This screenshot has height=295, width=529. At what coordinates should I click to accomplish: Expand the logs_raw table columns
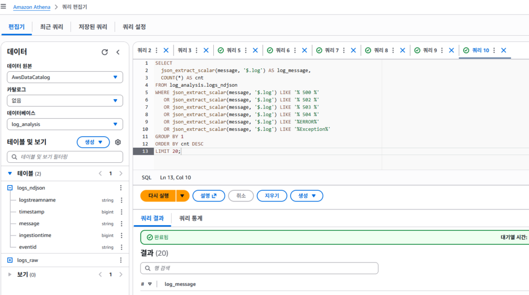(x=10, y=260)
